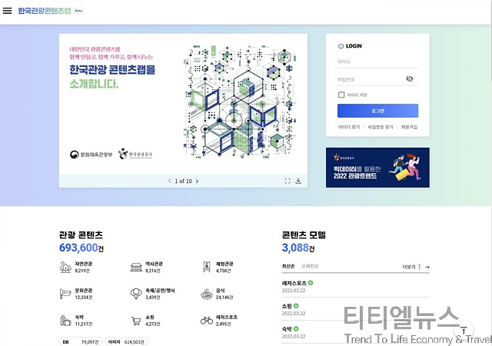
Task: Open the 레저스포츠 content model row
Action: [355, 286]
